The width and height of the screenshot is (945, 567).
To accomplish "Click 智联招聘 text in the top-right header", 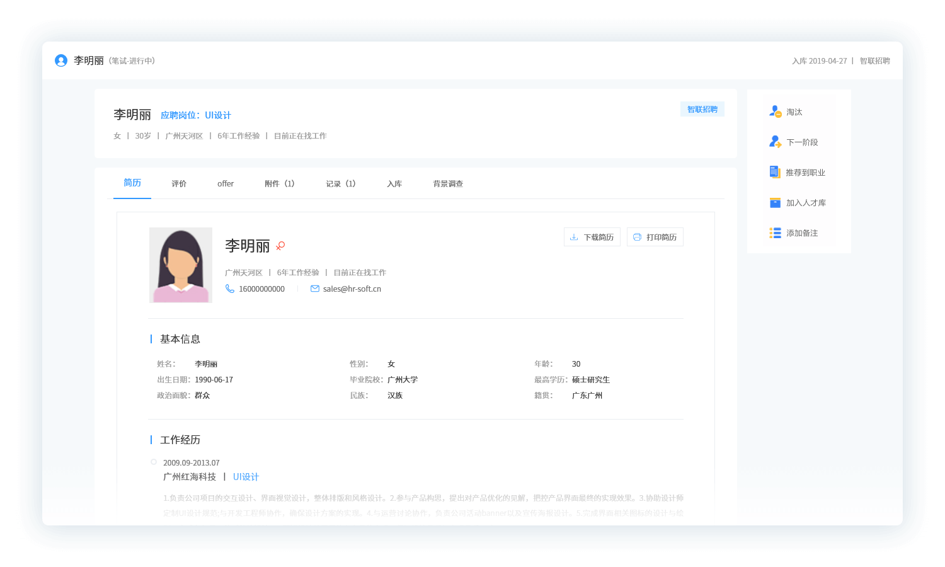I will pyautogui.click(x=875, y=61).
